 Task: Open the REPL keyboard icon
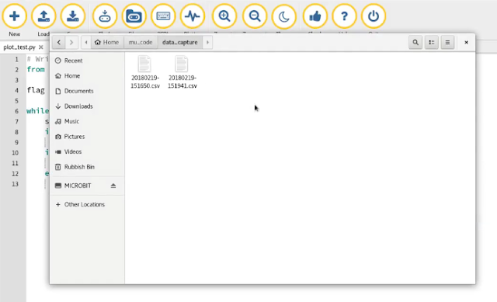coord(163,16)
